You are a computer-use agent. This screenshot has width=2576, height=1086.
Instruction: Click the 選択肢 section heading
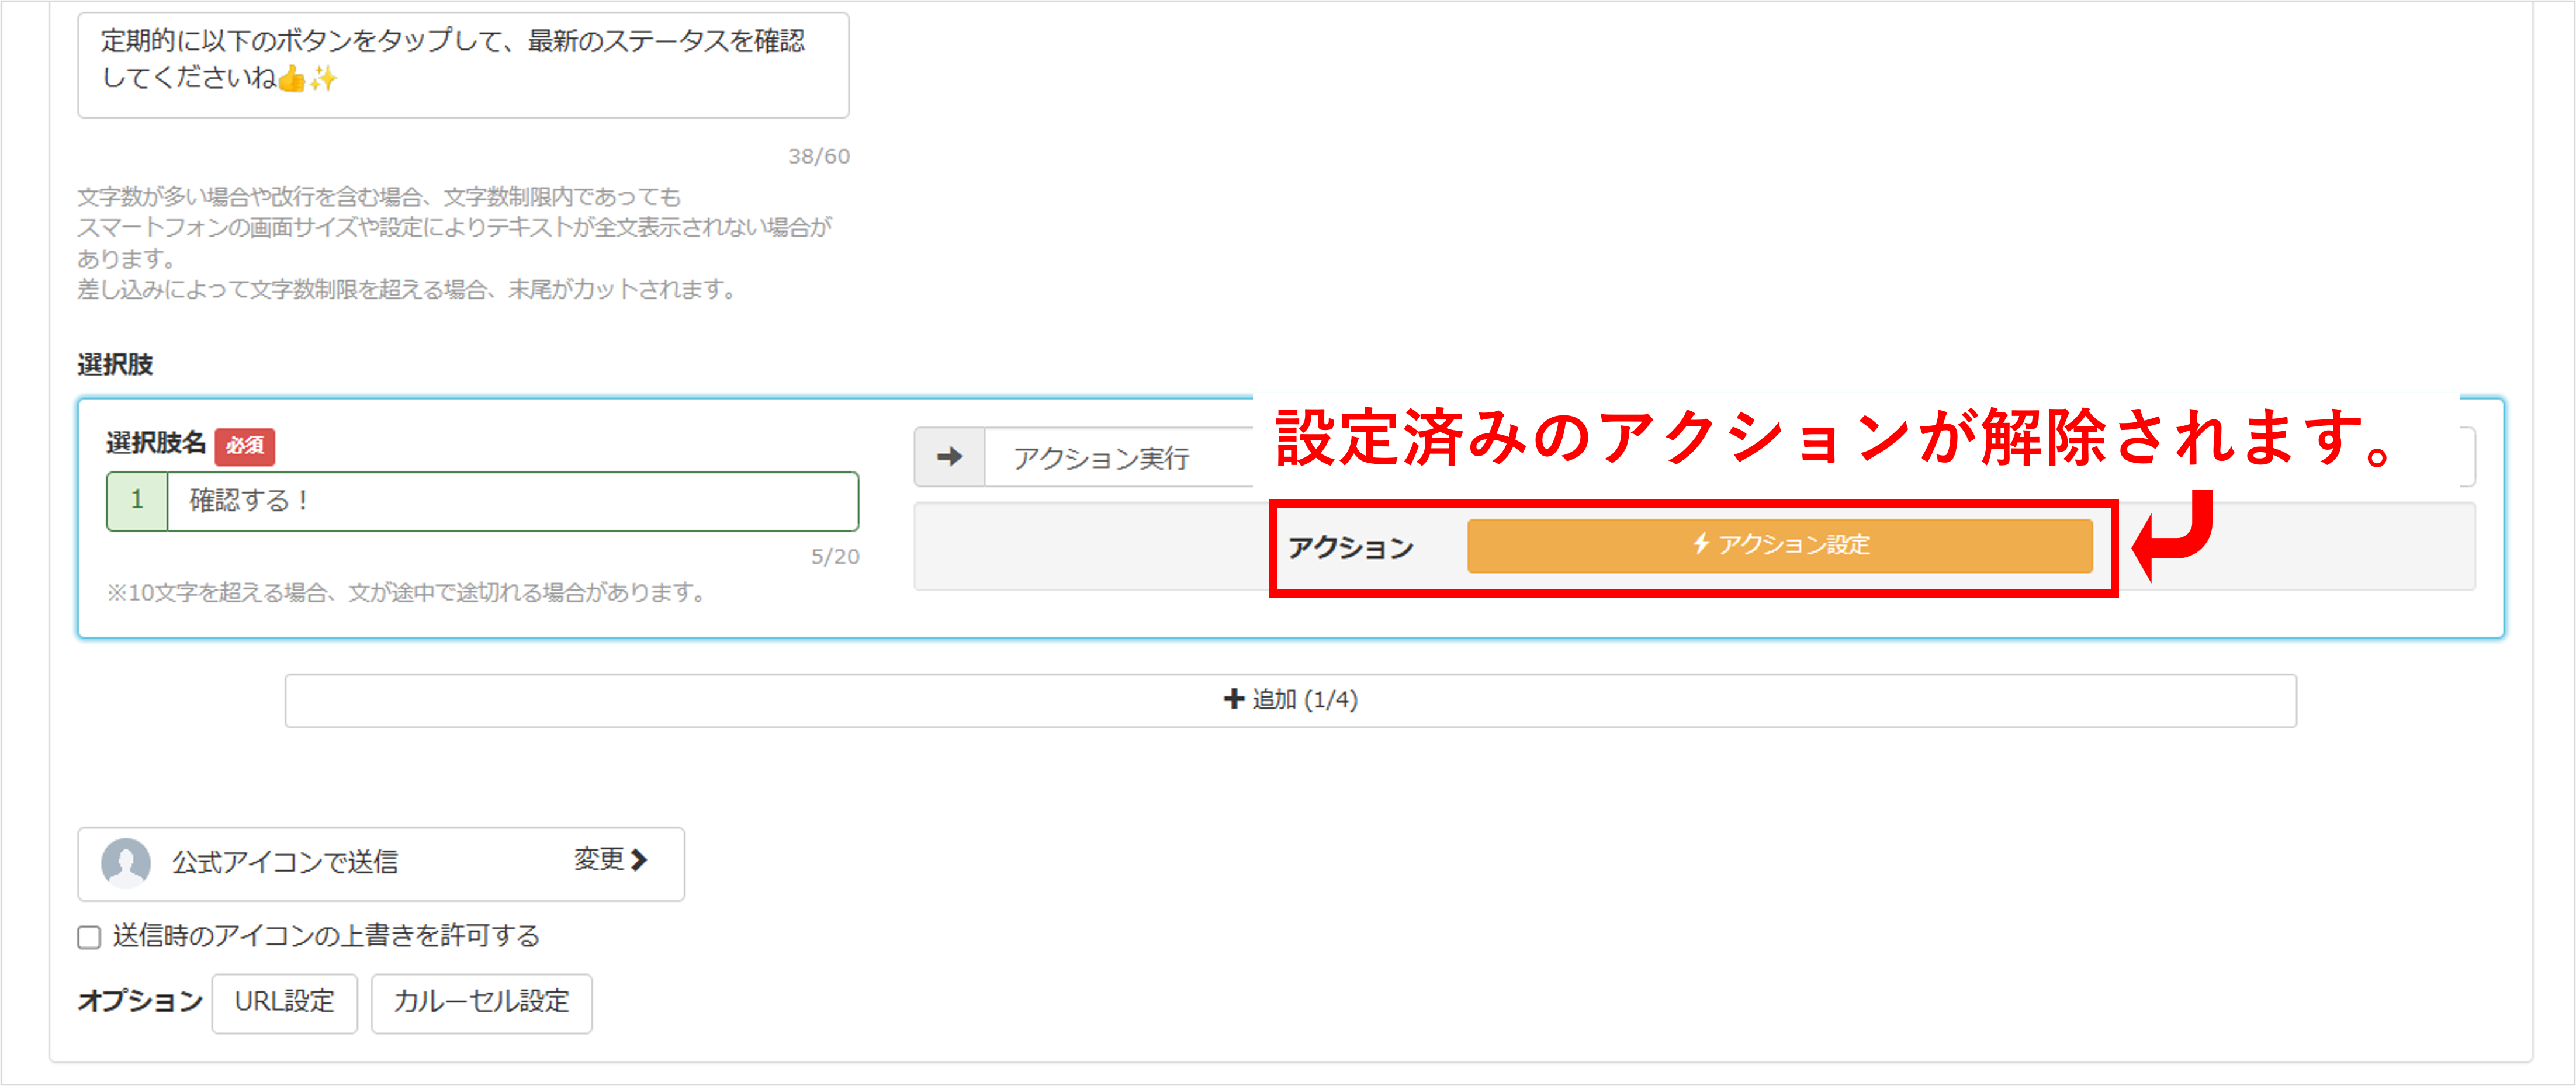click(x=115, y=365)
